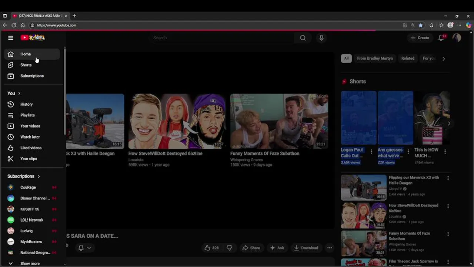Open History in sidebar
The width and height of the screenshot is (474, 267).
(32, 104)
